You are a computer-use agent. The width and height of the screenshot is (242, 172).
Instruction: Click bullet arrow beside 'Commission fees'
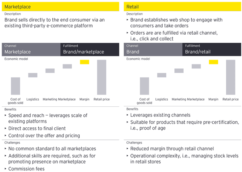tap(5, 169)
